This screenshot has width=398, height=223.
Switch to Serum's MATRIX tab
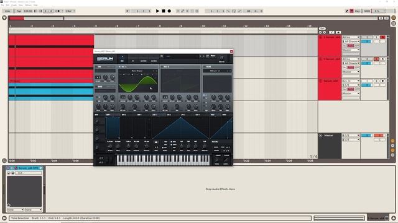pos(144,61)
